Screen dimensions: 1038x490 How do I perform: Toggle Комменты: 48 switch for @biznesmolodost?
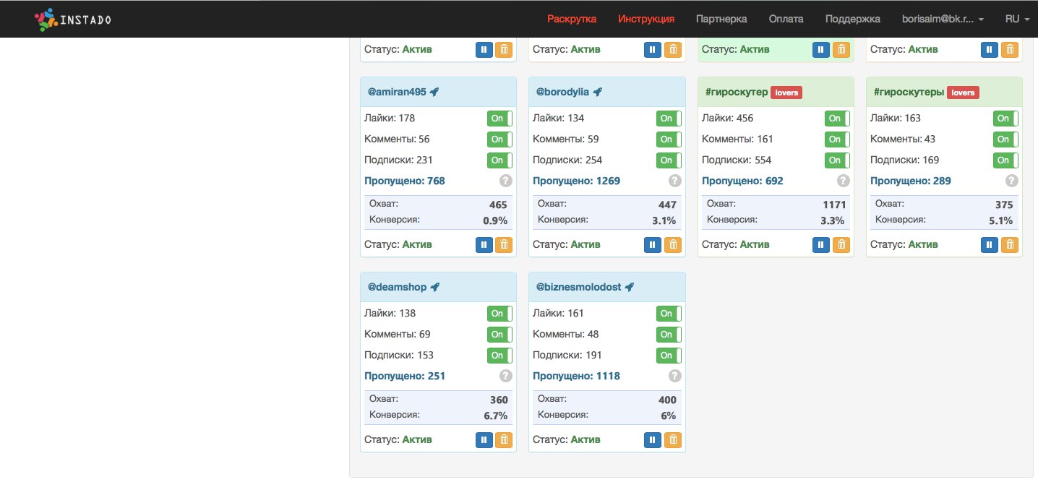tap(669, 335)
